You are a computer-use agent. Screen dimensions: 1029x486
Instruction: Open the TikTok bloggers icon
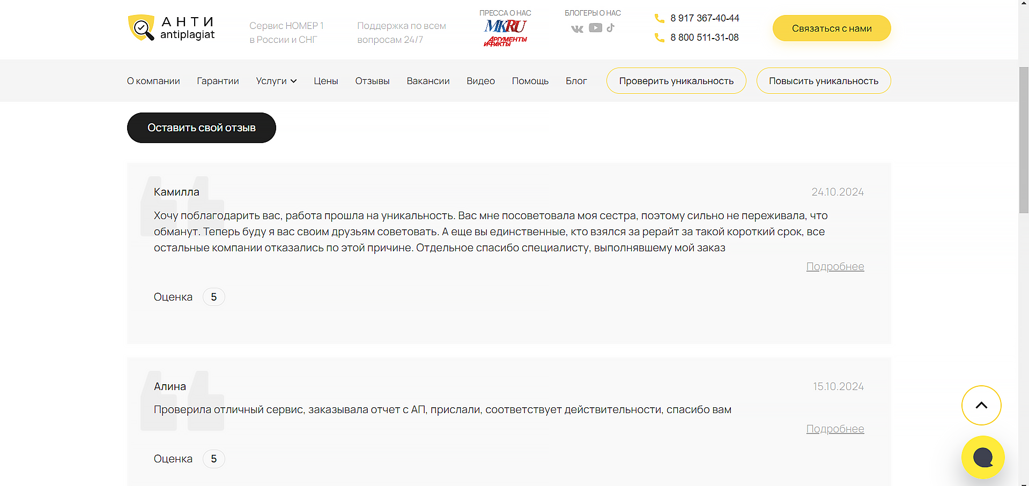coord(611,28)
